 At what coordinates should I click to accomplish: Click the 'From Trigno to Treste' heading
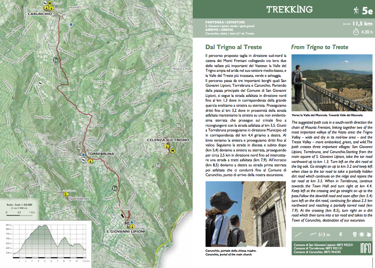[x=320, y=47]
